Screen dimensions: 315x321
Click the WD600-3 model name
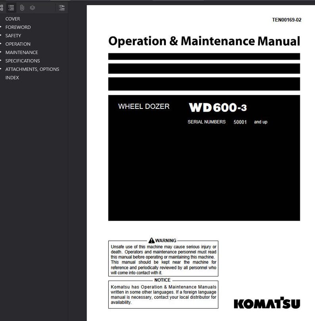(x=218, y=108)
